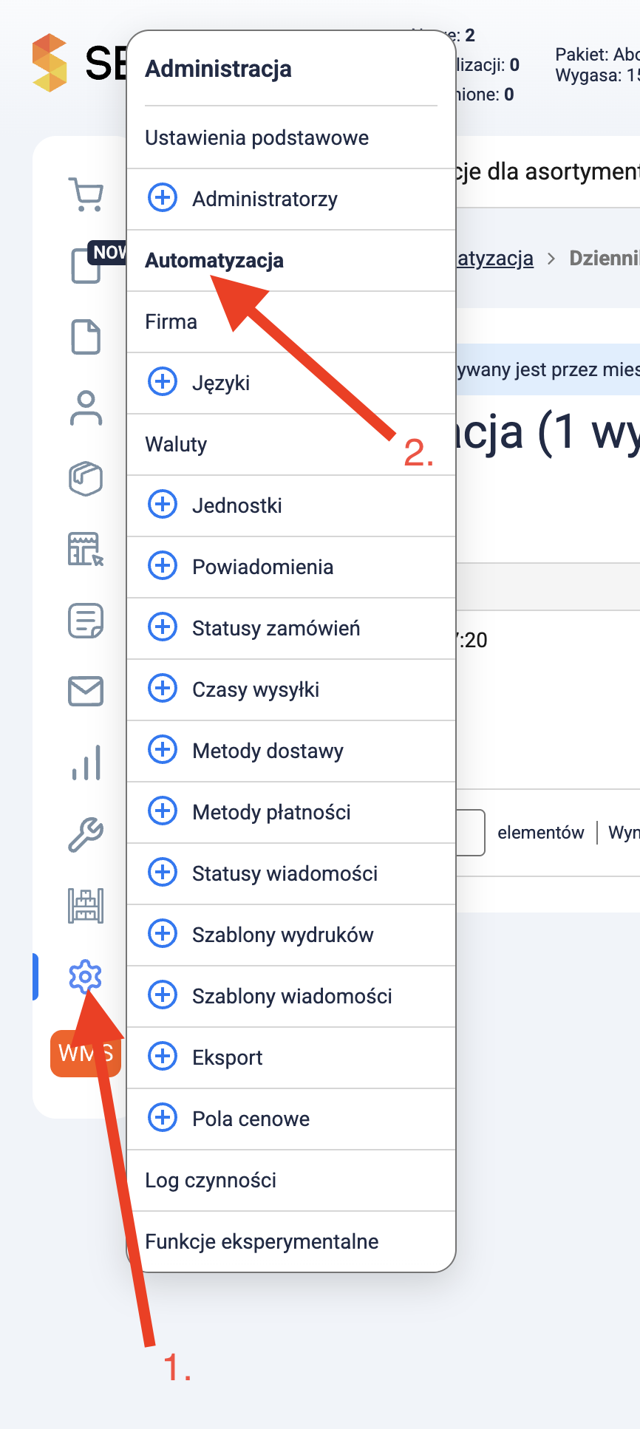This screenshot has height=1429, width=640.
Task: Open the shopping cart sidebar icon
Action: 86,194
